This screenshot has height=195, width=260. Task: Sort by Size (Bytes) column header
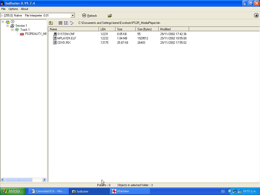(x=147, y=29)
